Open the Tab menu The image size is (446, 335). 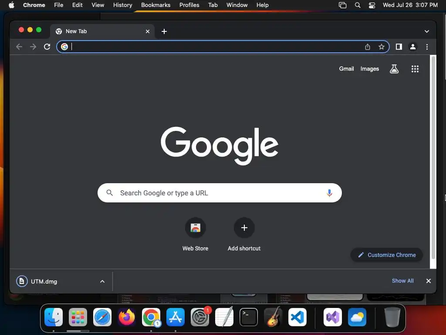pos(213,5)
